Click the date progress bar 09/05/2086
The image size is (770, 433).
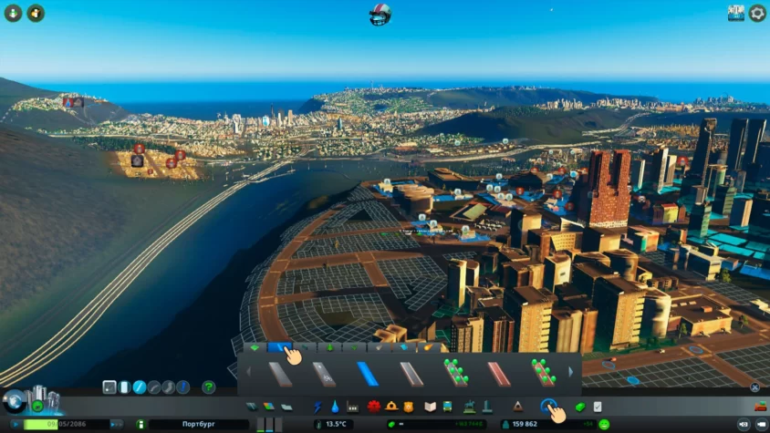click(67, 424)
